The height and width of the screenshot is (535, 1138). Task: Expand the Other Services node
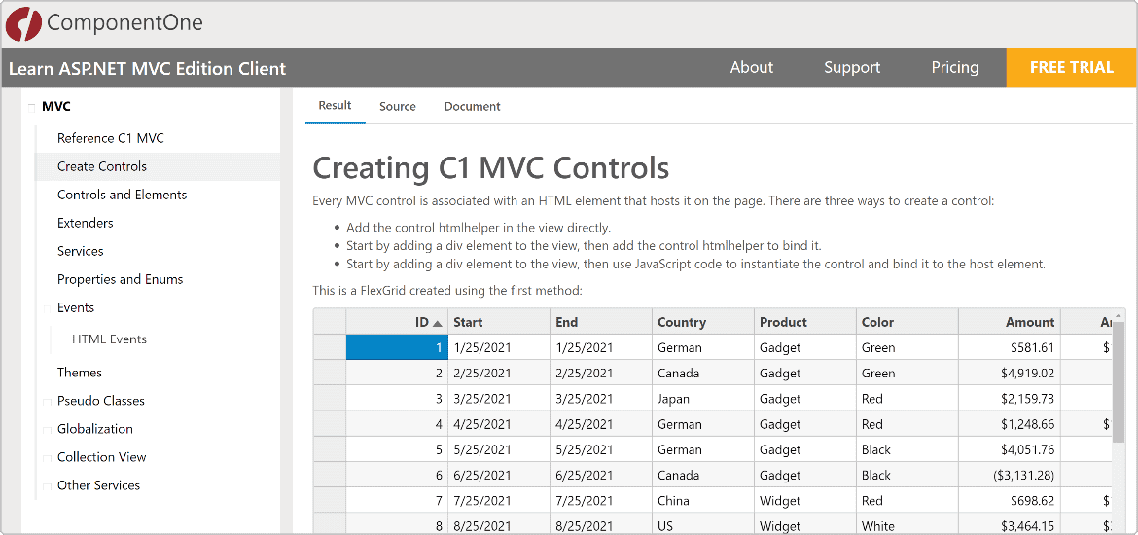(x=46, y=485)
